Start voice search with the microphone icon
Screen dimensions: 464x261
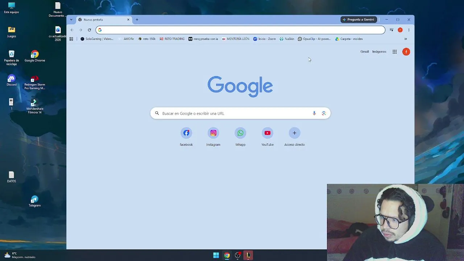(x=314, y=113)
